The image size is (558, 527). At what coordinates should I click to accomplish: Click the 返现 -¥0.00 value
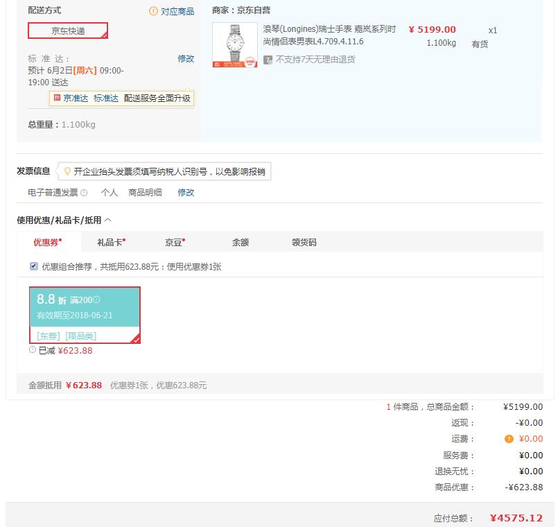click(529, 423)
